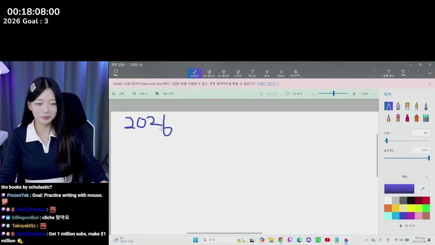Click the Undo button
This screenshot has width=435, height=245.
click(388, 73)
